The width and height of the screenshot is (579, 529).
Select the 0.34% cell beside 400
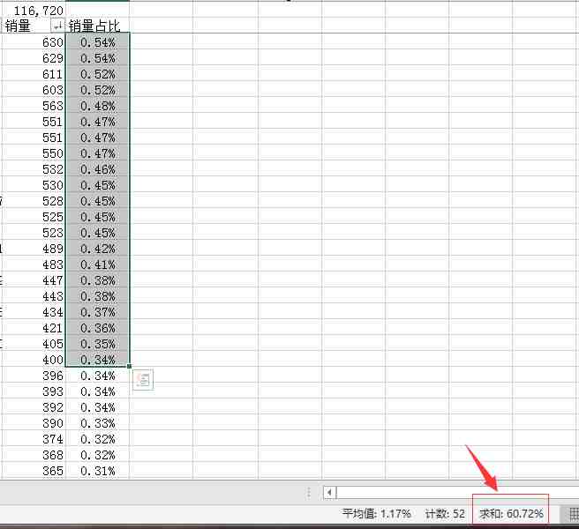[x=97, y=360]
